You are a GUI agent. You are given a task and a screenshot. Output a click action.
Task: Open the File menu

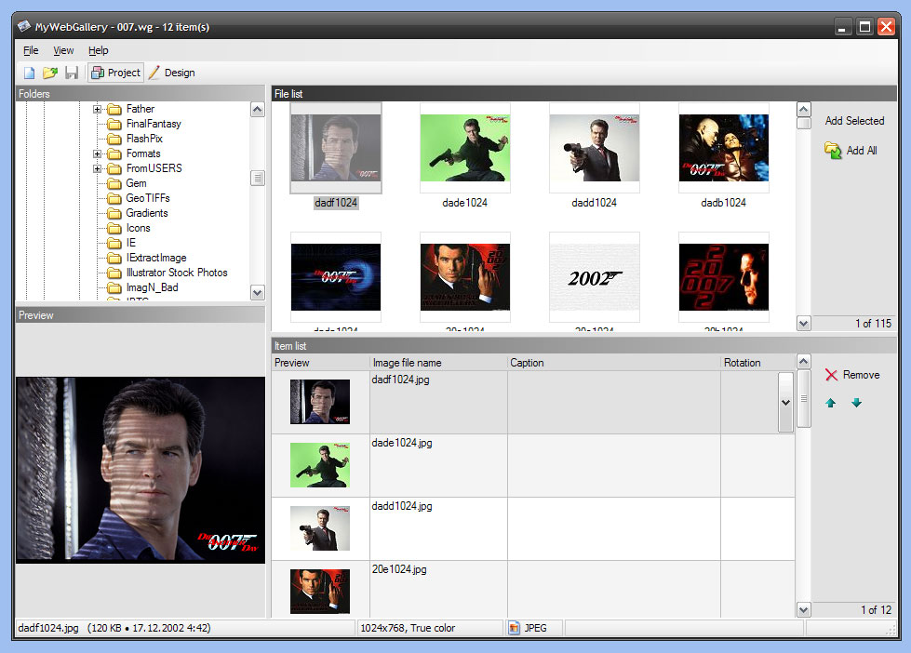(31, 50)
